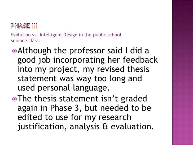The height and width of the screenshot is (145, 193).
Task: Click the ampersand symbol in last line
Action: [105, 127]
